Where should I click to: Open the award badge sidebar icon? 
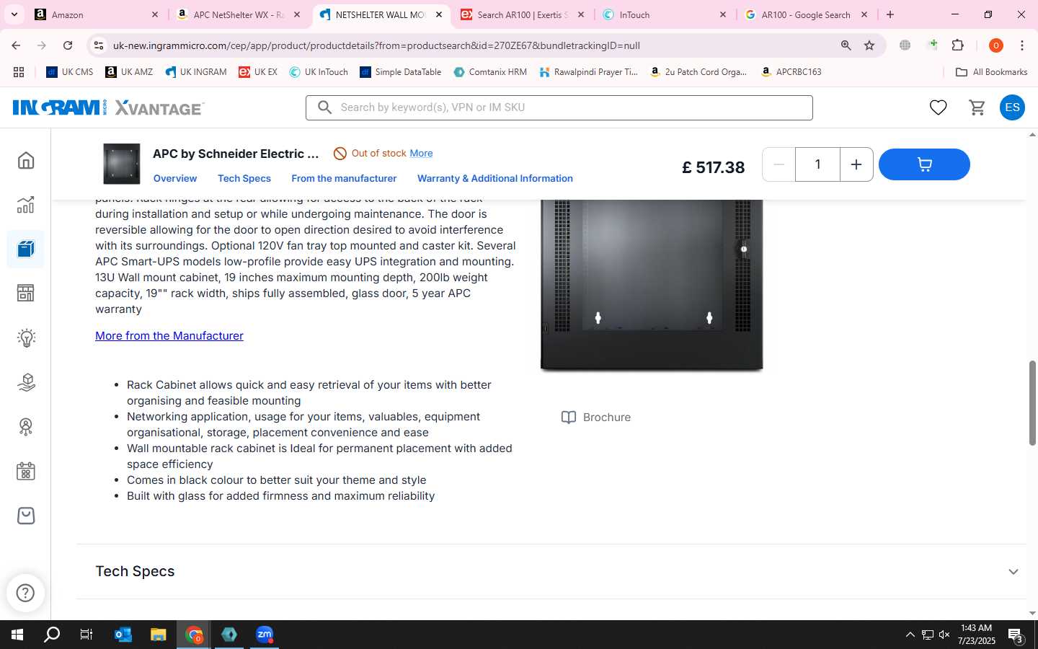[26, 427]
